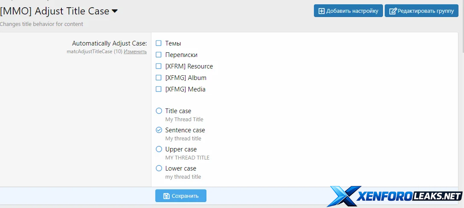
Task: Enable the Переписки checkbox
Action: click(159, 55)
